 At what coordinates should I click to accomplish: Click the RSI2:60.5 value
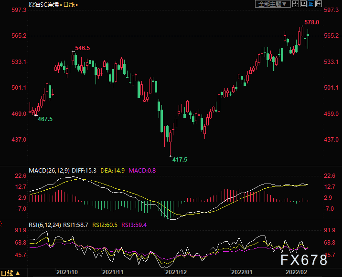(105, 225)
